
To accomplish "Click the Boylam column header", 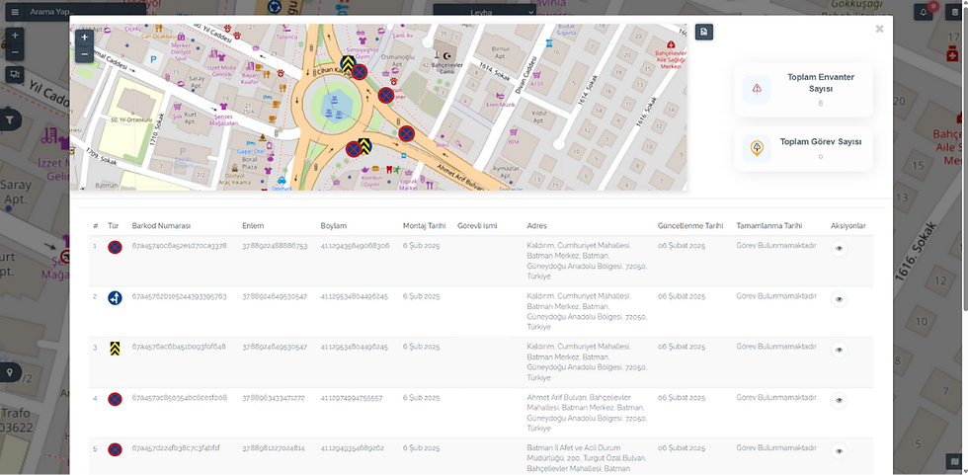I will tap(334, 226).
